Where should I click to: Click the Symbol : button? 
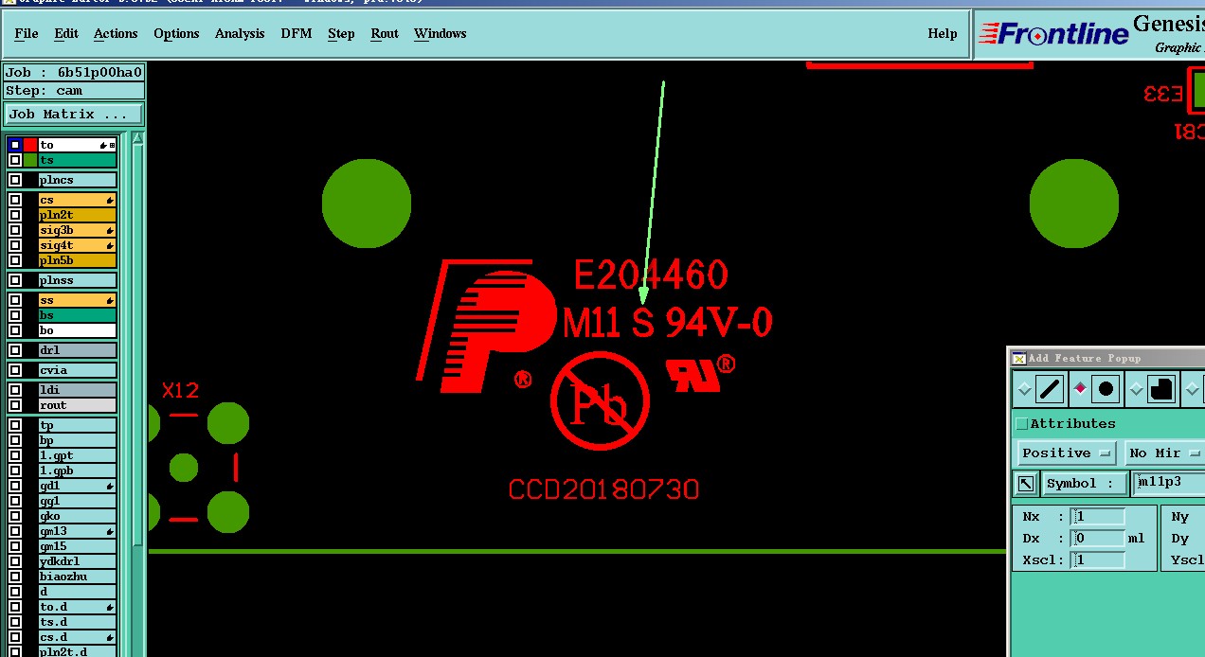1085,483
